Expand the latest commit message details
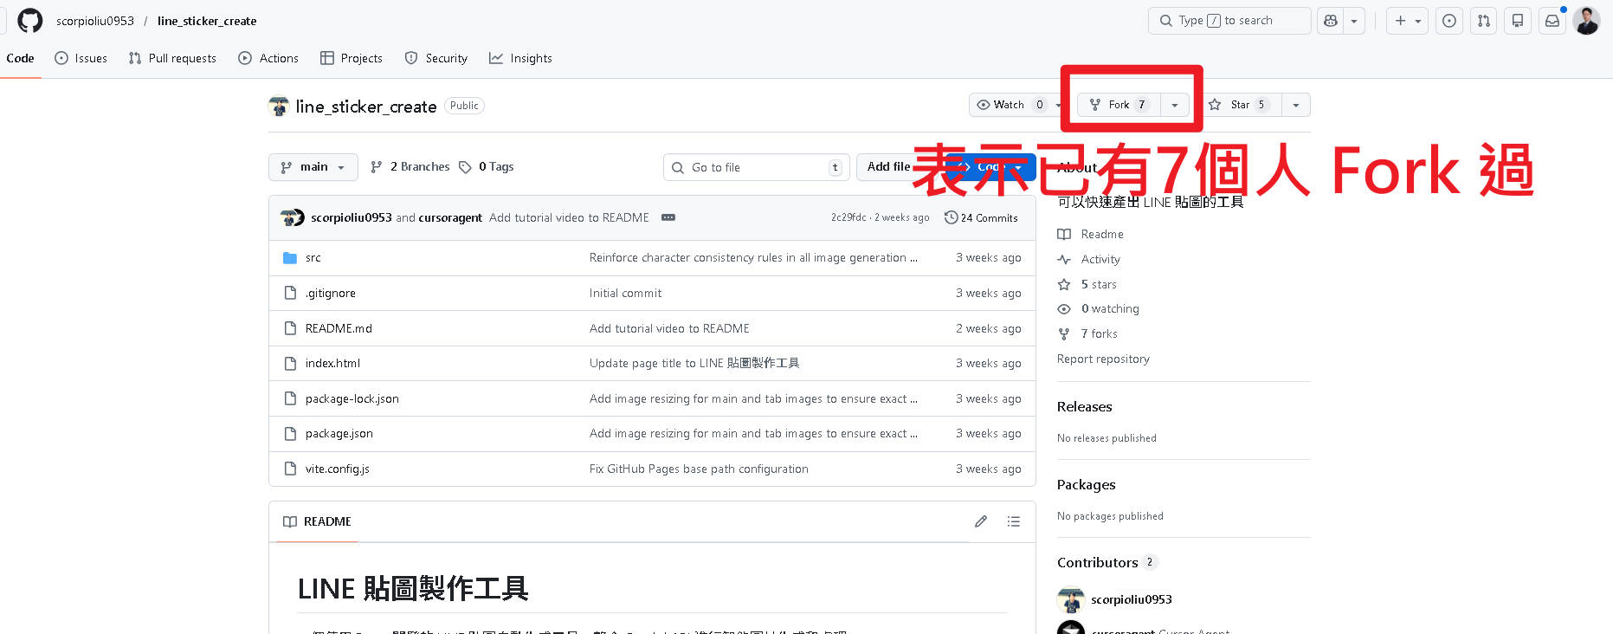Viewport: 1613px width, 634px height. [668, 217]
